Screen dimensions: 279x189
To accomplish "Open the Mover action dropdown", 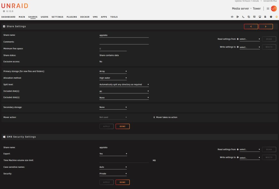I will coord(113,117).
